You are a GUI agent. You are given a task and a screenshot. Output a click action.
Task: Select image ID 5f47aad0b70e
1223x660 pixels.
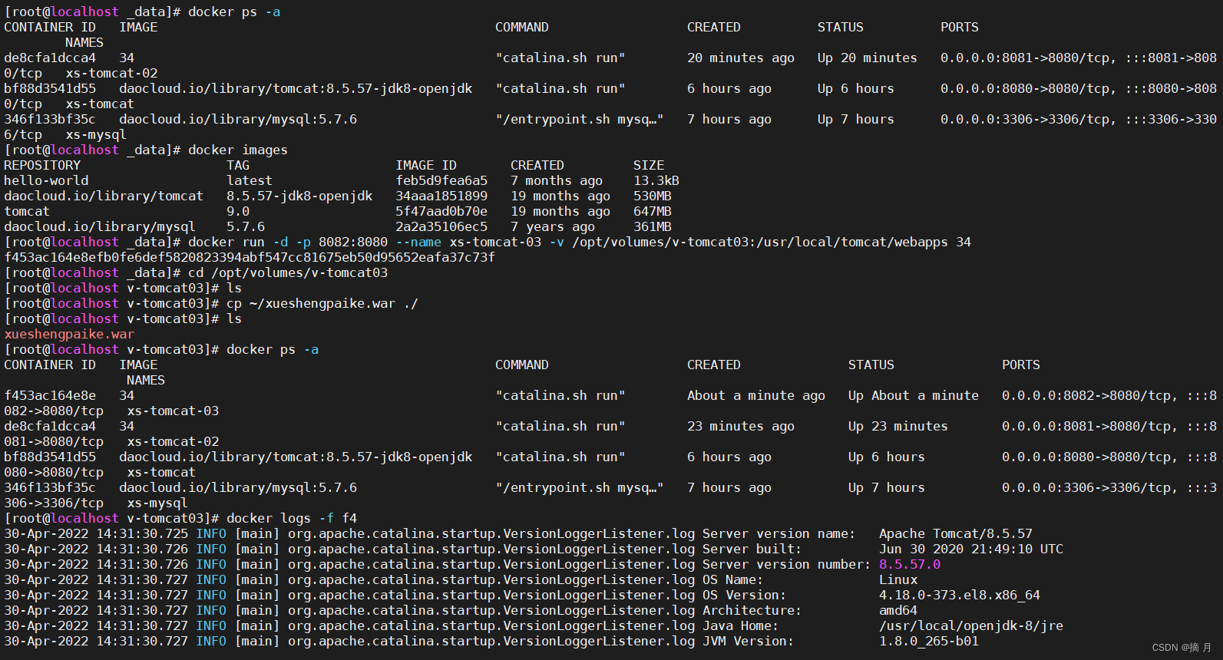pos(441,211)
